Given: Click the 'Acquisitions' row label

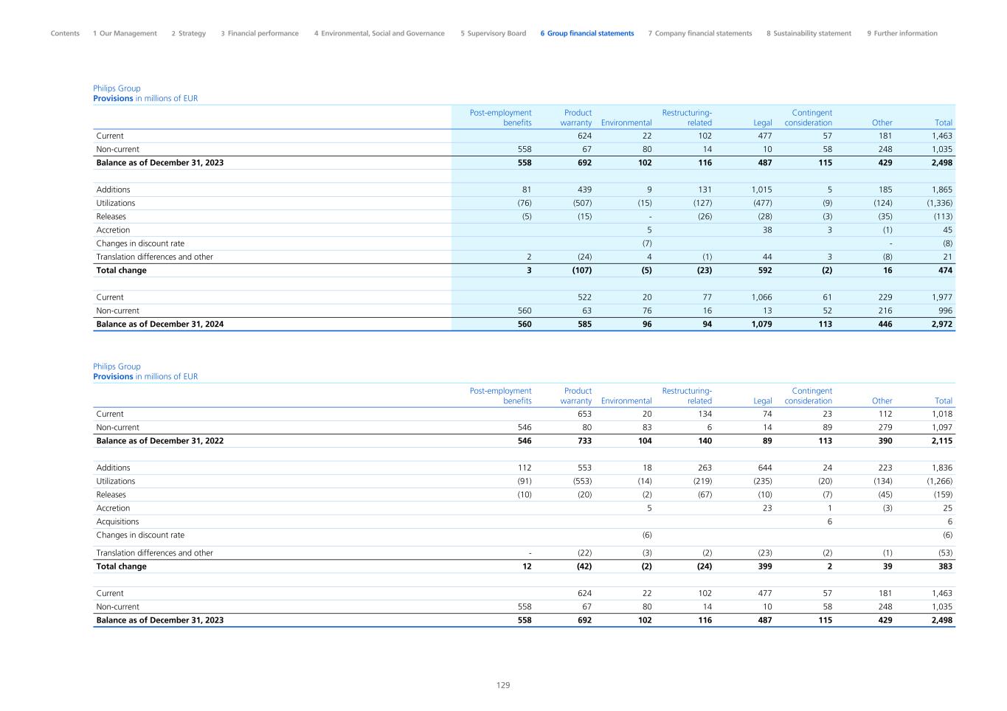Looking at the screenshot, I should click(x=117, y=521).
